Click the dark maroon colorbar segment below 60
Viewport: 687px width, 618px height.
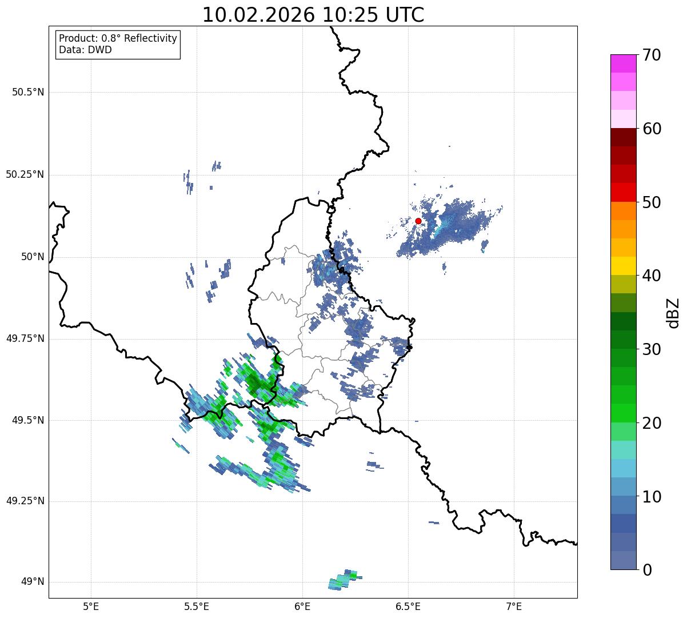[x=623, y=137]
